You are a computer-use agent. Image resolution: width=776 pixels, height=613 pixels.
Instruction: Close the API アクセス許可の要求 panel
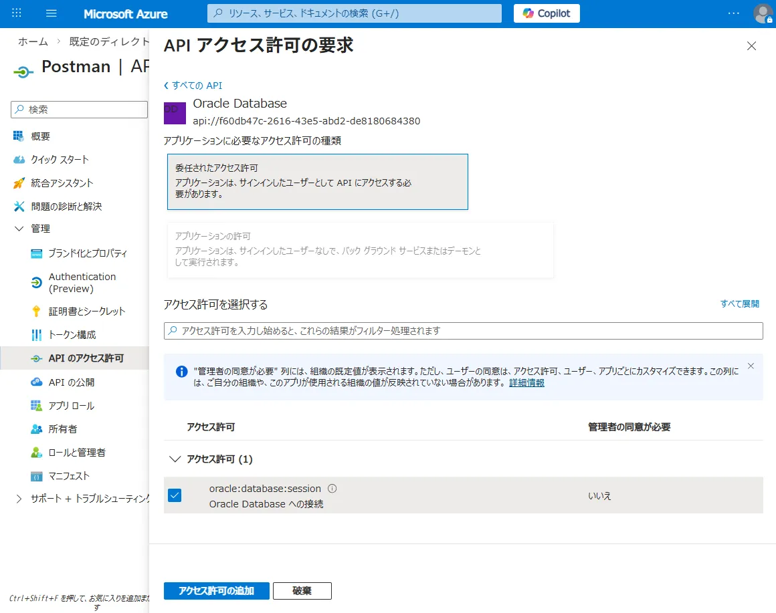tap(751, 46)
